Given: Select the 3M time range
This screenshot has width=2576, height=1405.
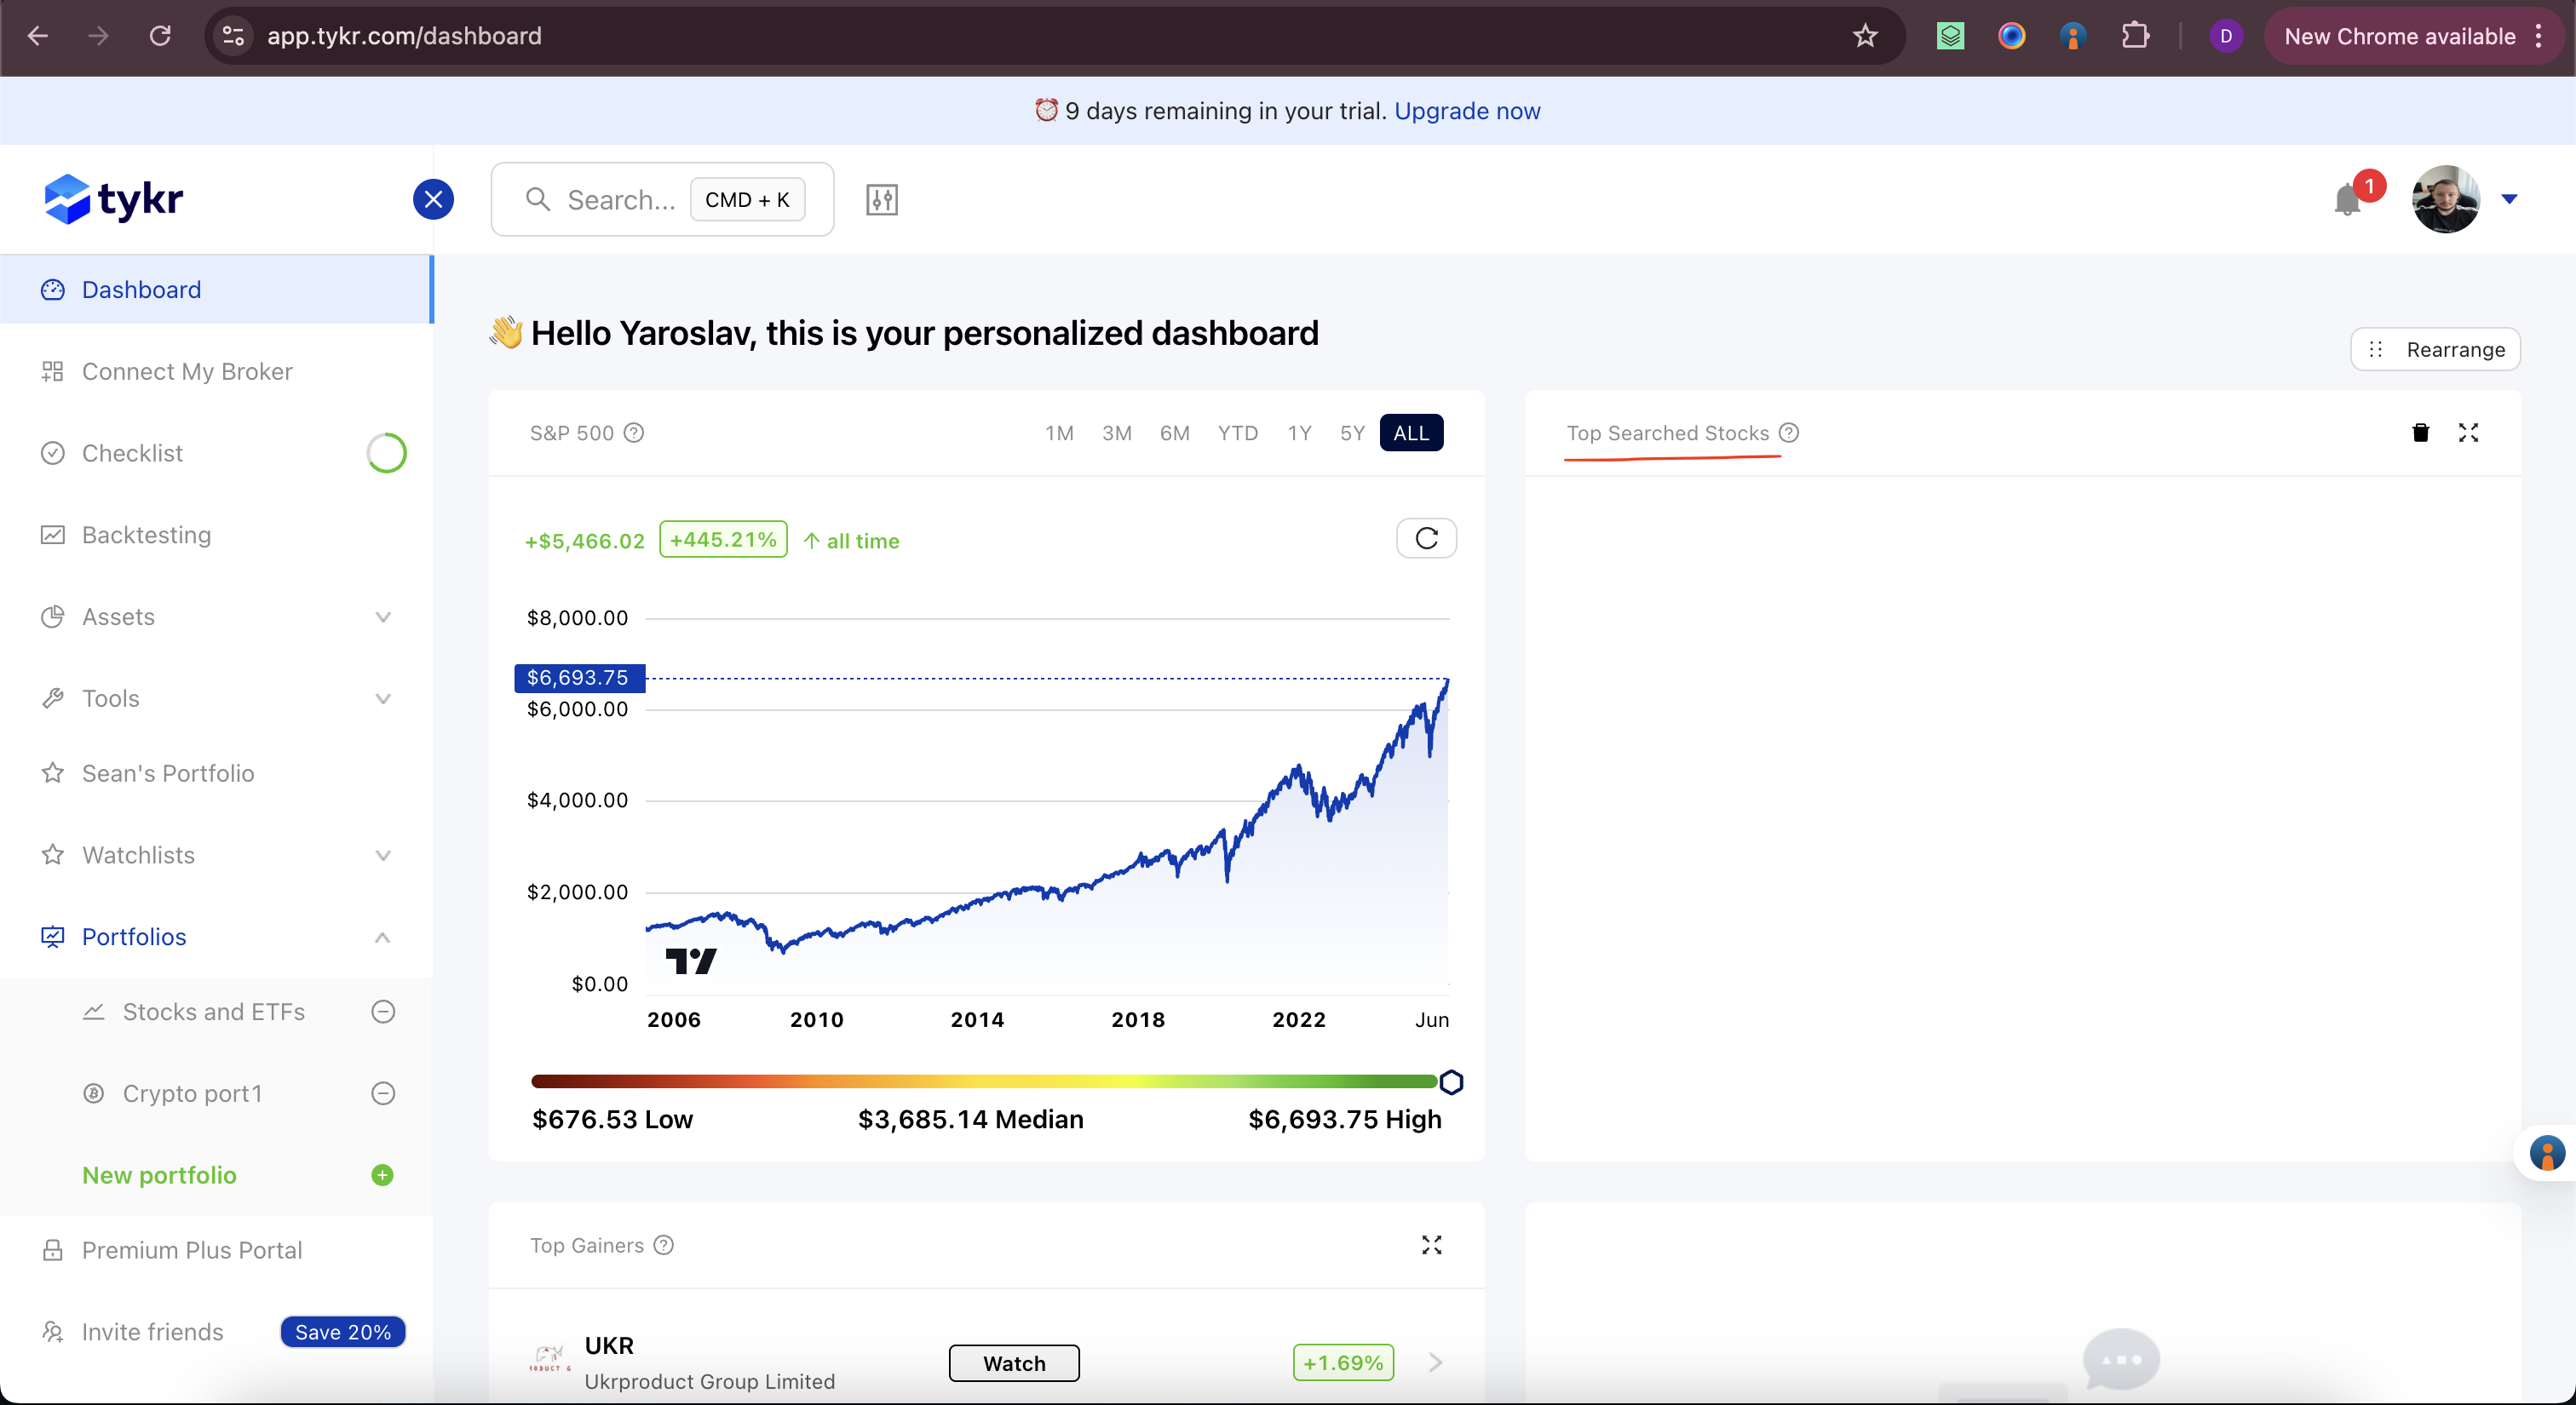Looking at the screenshot, I should pos(1116,433).
